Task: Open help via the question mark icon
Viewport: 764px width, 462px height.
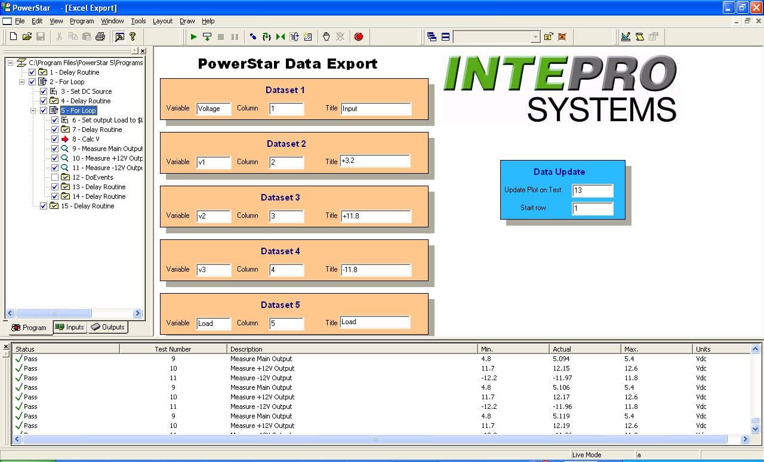Action: point(133,36)
